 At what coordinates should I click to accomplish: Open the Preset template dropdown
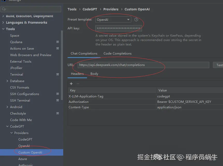click(113, 19)
